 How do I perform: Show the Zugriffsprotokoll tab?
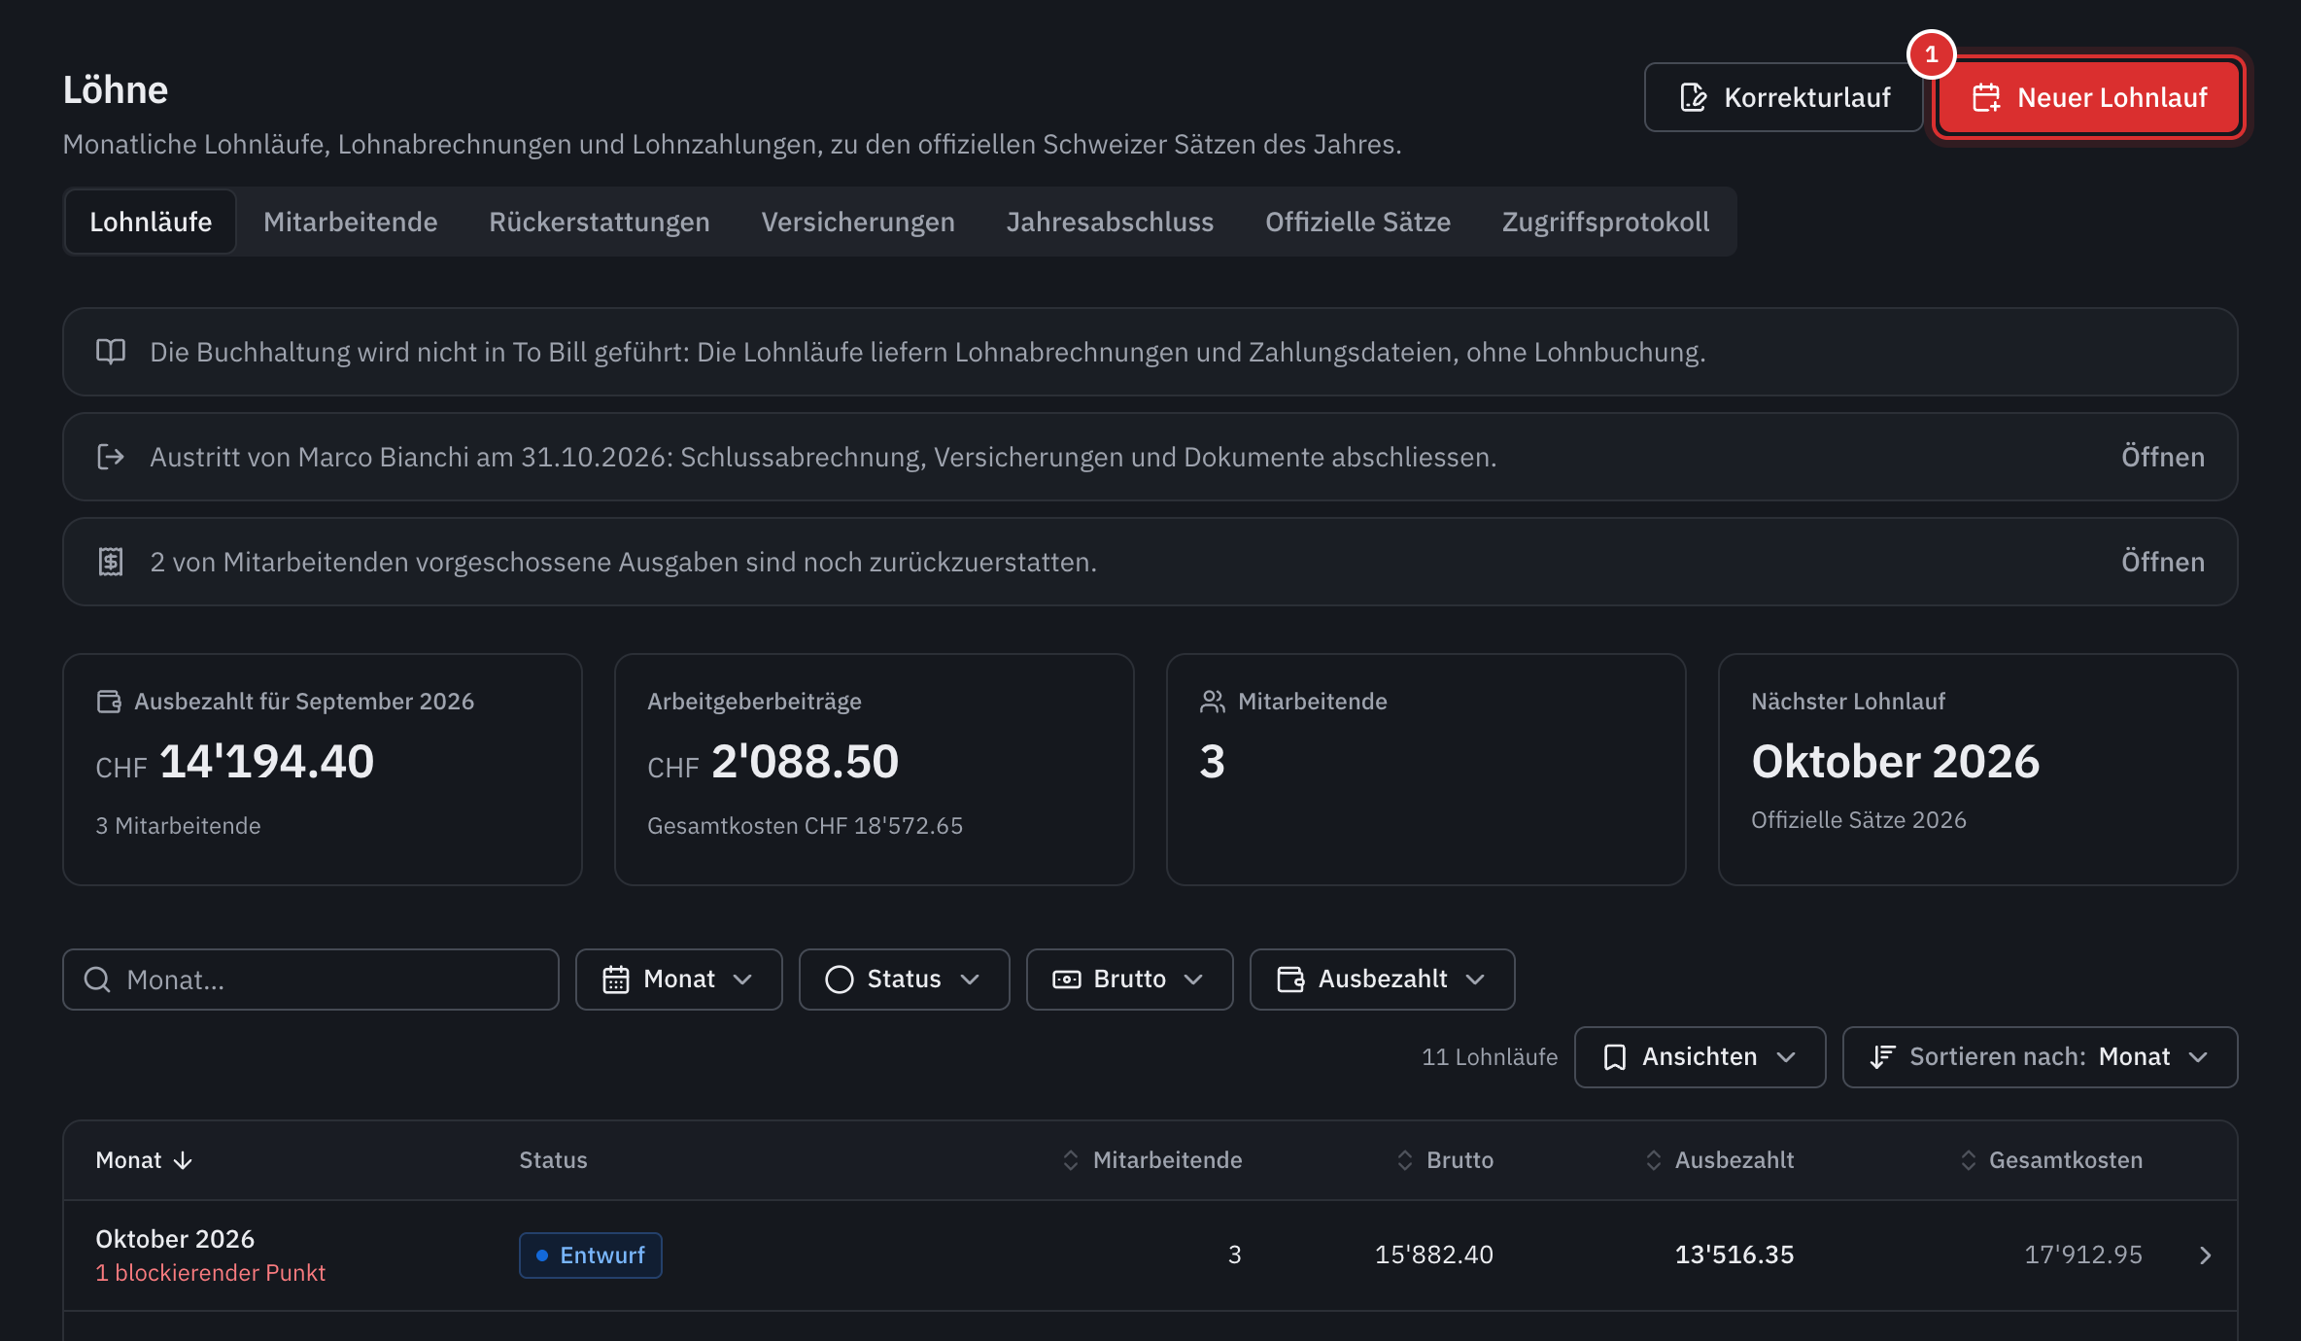coord(1605,222)
